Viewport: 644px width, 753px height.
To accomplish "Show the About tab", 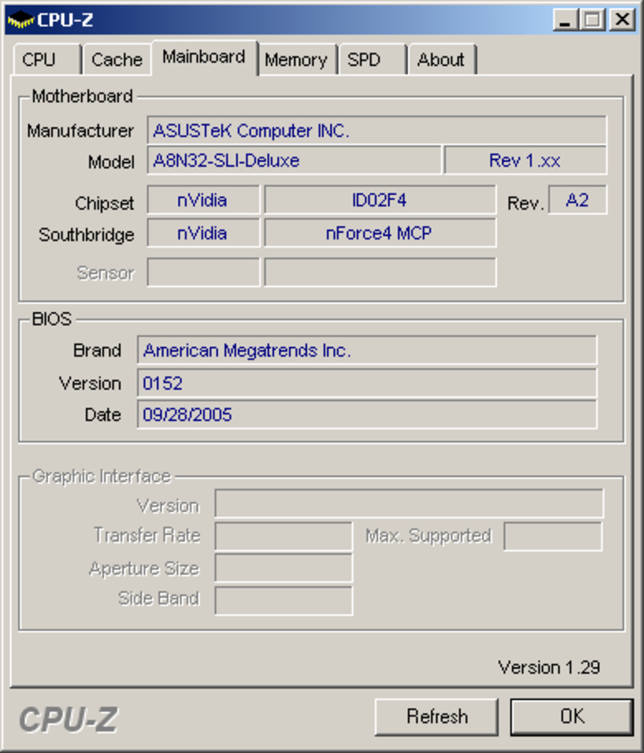I will [x=442, y=59].
